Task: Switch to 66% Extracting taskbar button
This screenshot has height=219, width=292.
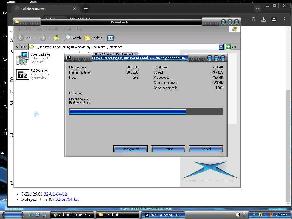Action: coord(163,215)
